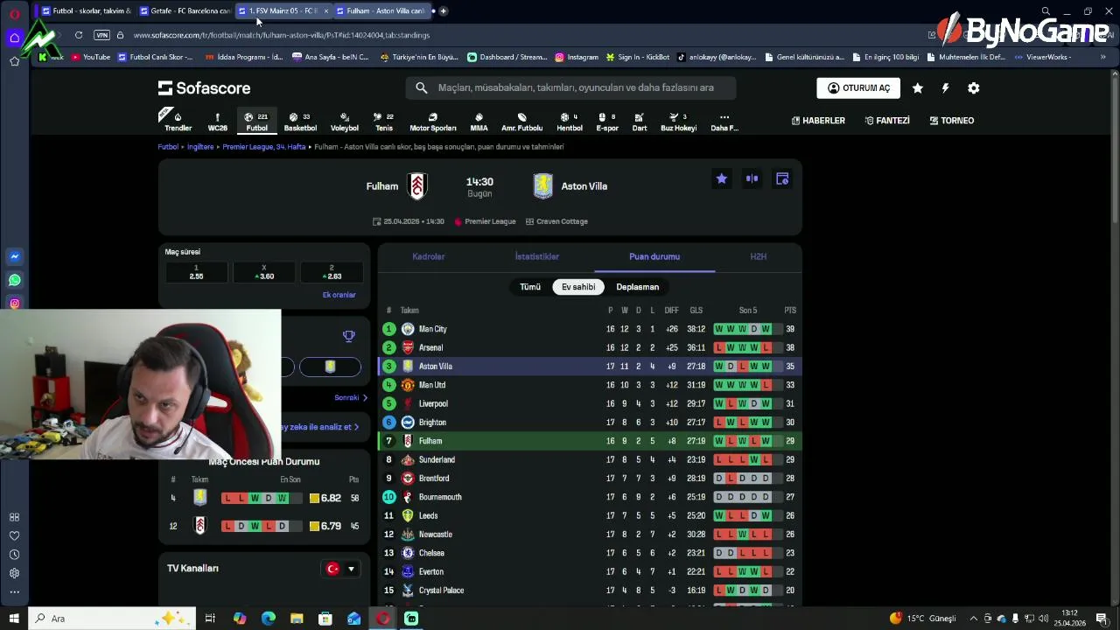
Task: Select the draw odds 3.60
Action: [x=263, y=272]
